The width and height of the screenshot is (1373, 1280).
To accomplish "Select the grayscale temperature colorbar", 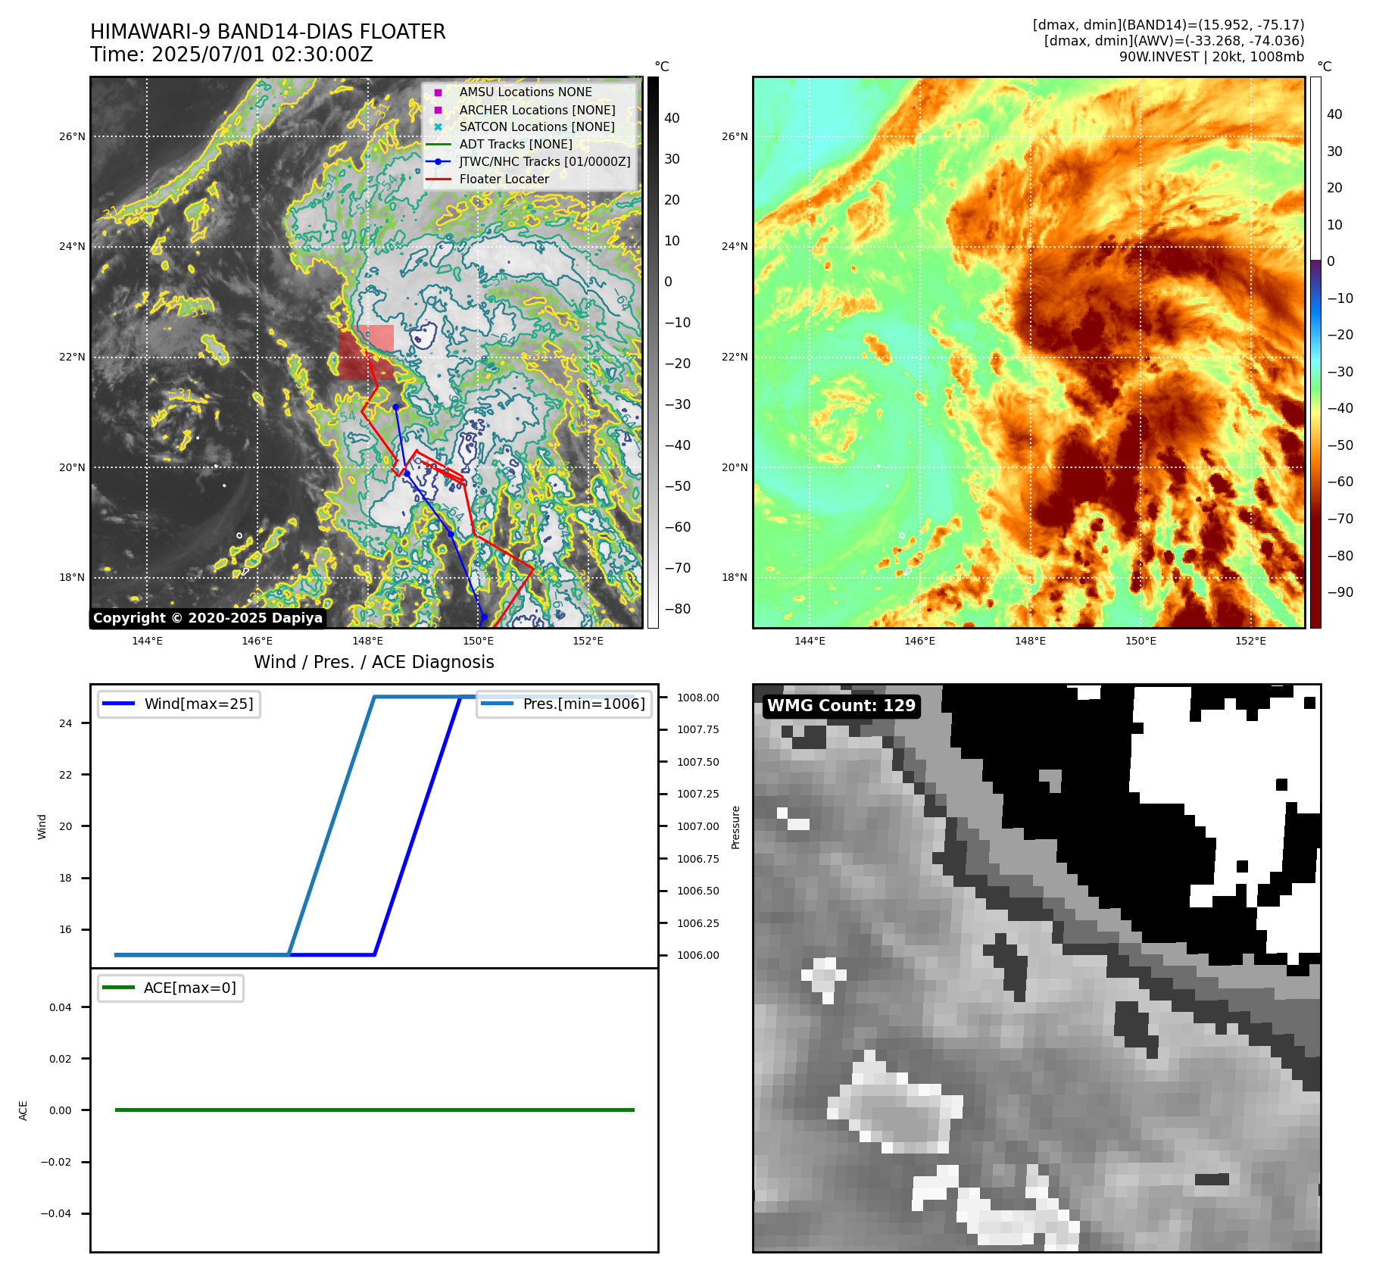I will pos(653,352).
